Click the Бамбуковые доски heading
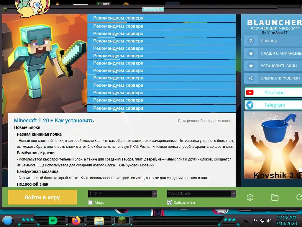 pos(36,153)
